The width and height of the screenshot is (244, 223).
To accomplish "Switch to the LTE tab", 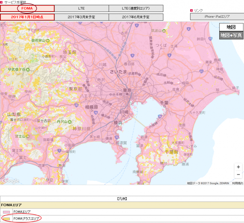I will coord(82,8).
